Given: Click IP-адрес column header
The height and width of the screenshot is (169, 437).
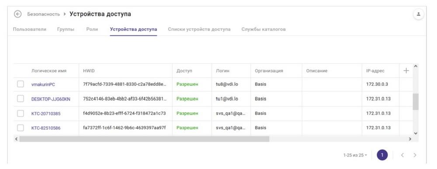Looking at the screenshot, I should [375, 70].
